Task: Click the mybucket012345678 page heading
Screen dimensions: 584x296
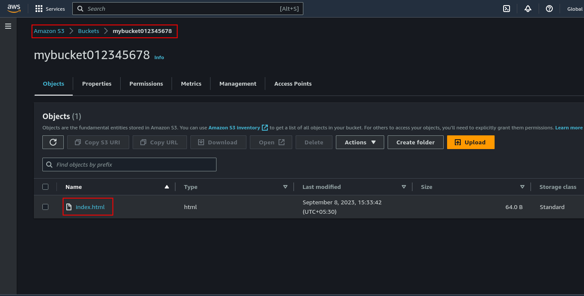Action: tap(92, 55)
